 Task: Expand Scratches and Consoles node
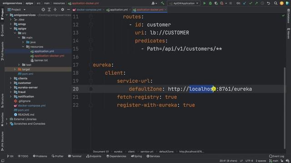(x=7, y=124)
